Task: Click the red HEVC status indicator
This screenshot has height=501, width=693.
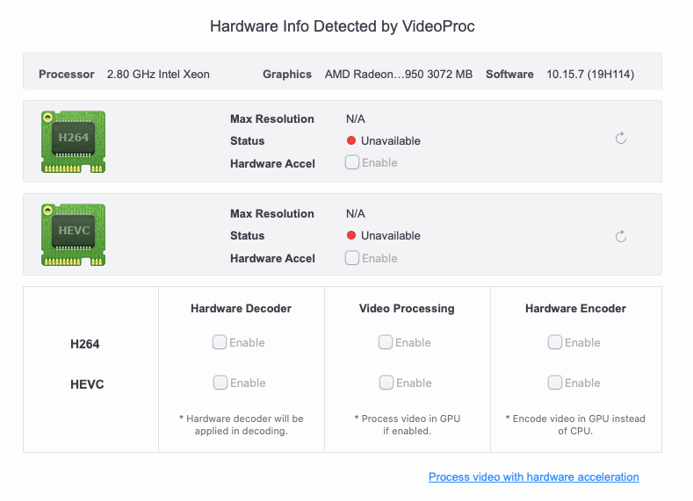Action: (x=351, y=235)
